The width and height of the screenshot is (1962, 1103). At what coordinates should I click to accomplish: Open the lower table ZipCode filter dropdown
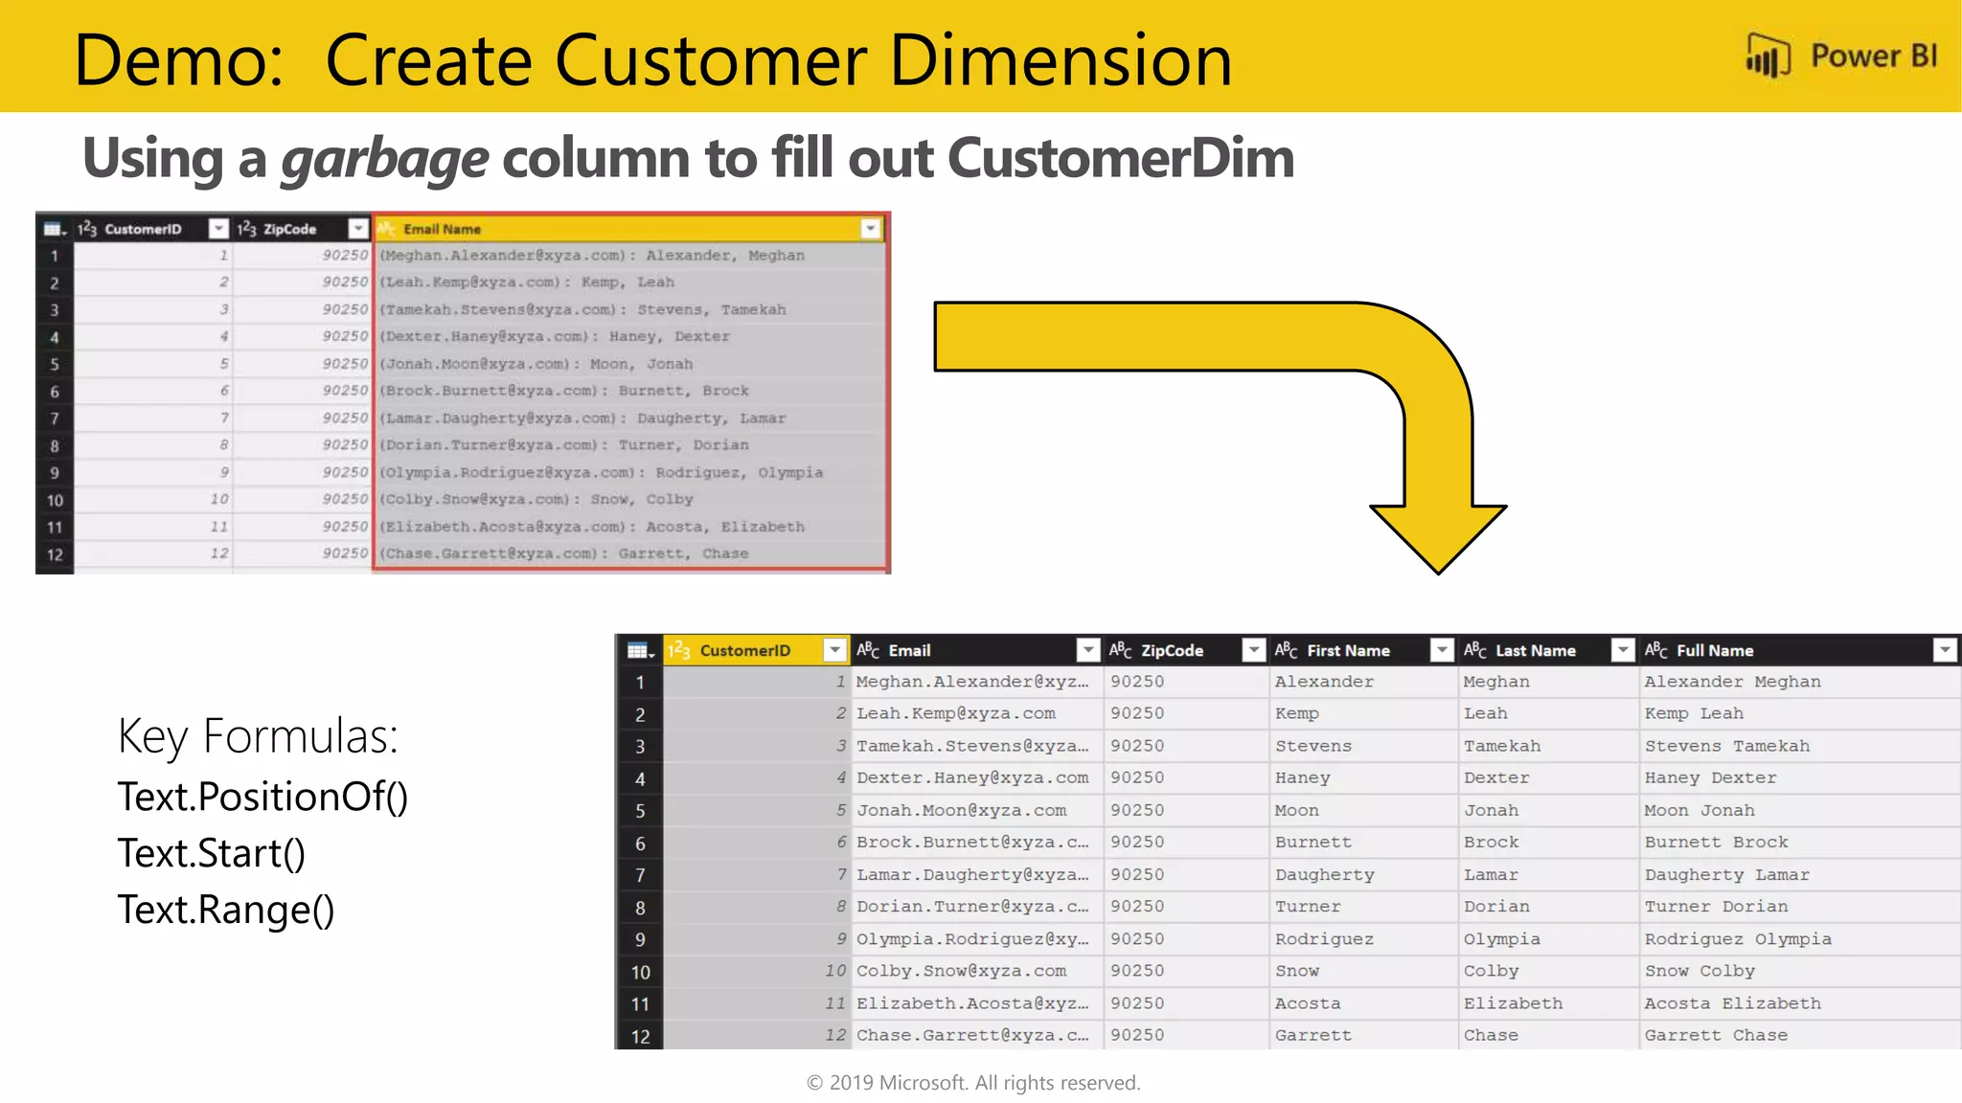(x=1253, y=650)
